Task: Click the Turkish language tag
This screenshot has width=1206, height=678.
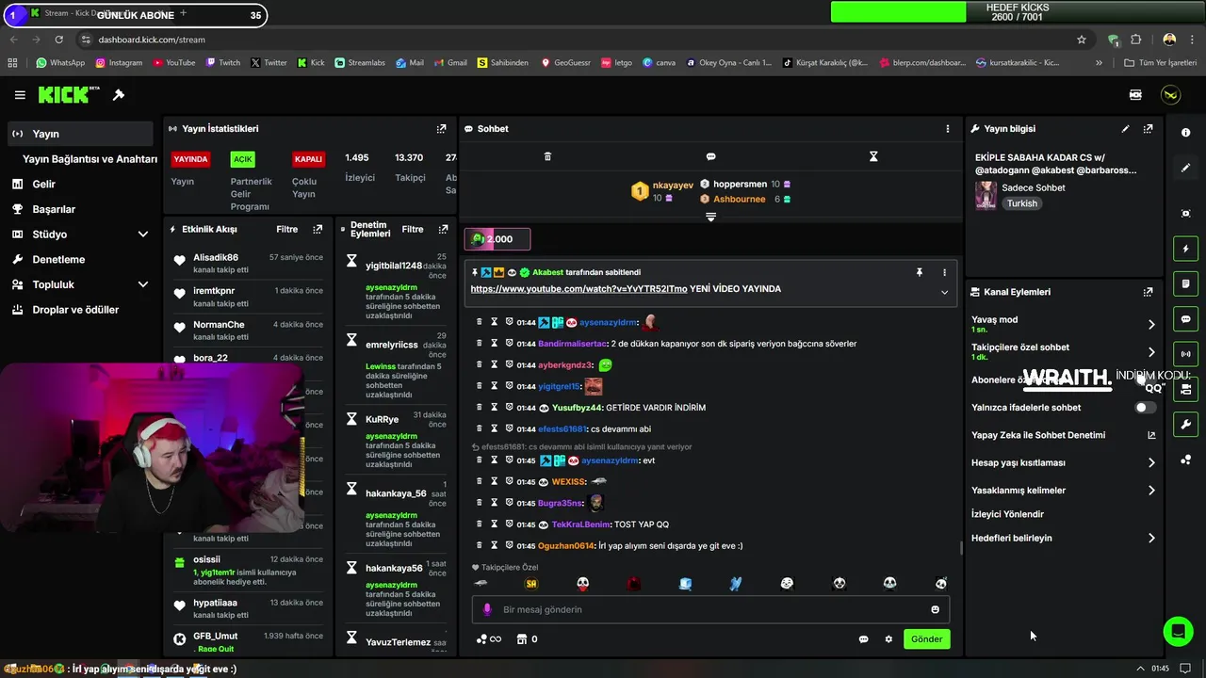Action: pos(1021,203)
